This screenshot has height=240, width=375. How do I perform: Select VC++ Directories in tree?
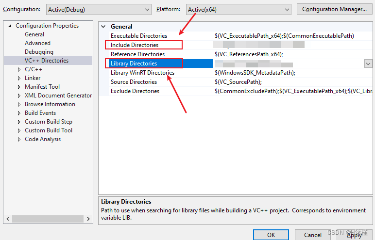tap(47, 61)
